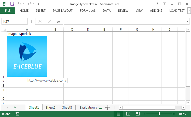The width and height of the screenshot is (191, 117).
Task: Switch to the ADD-INS tab
Action: point(156,11)
